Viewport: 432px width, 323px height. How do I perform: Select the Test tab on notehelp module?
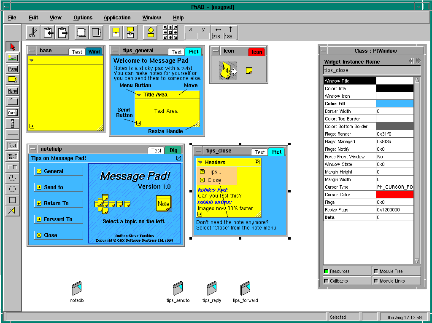(156, 150)
